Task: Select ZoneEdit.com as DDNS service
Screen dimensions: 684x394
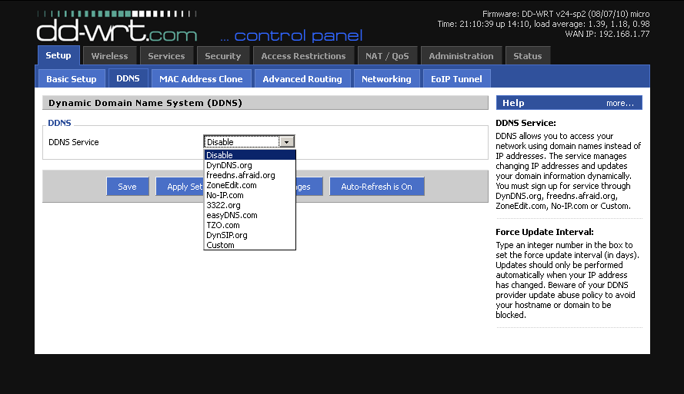Action: click(x=249, y=185)
